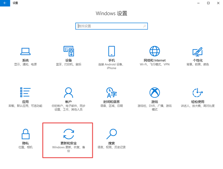Screen dimensions: 223x169
Task: Minimize the 设置 window
Action: click(199, 3)
